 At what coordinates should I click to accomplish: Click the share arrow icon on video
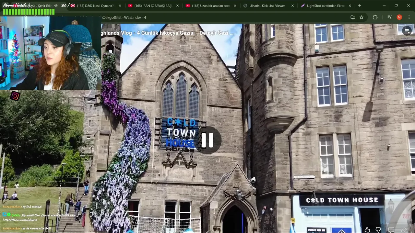404,230
